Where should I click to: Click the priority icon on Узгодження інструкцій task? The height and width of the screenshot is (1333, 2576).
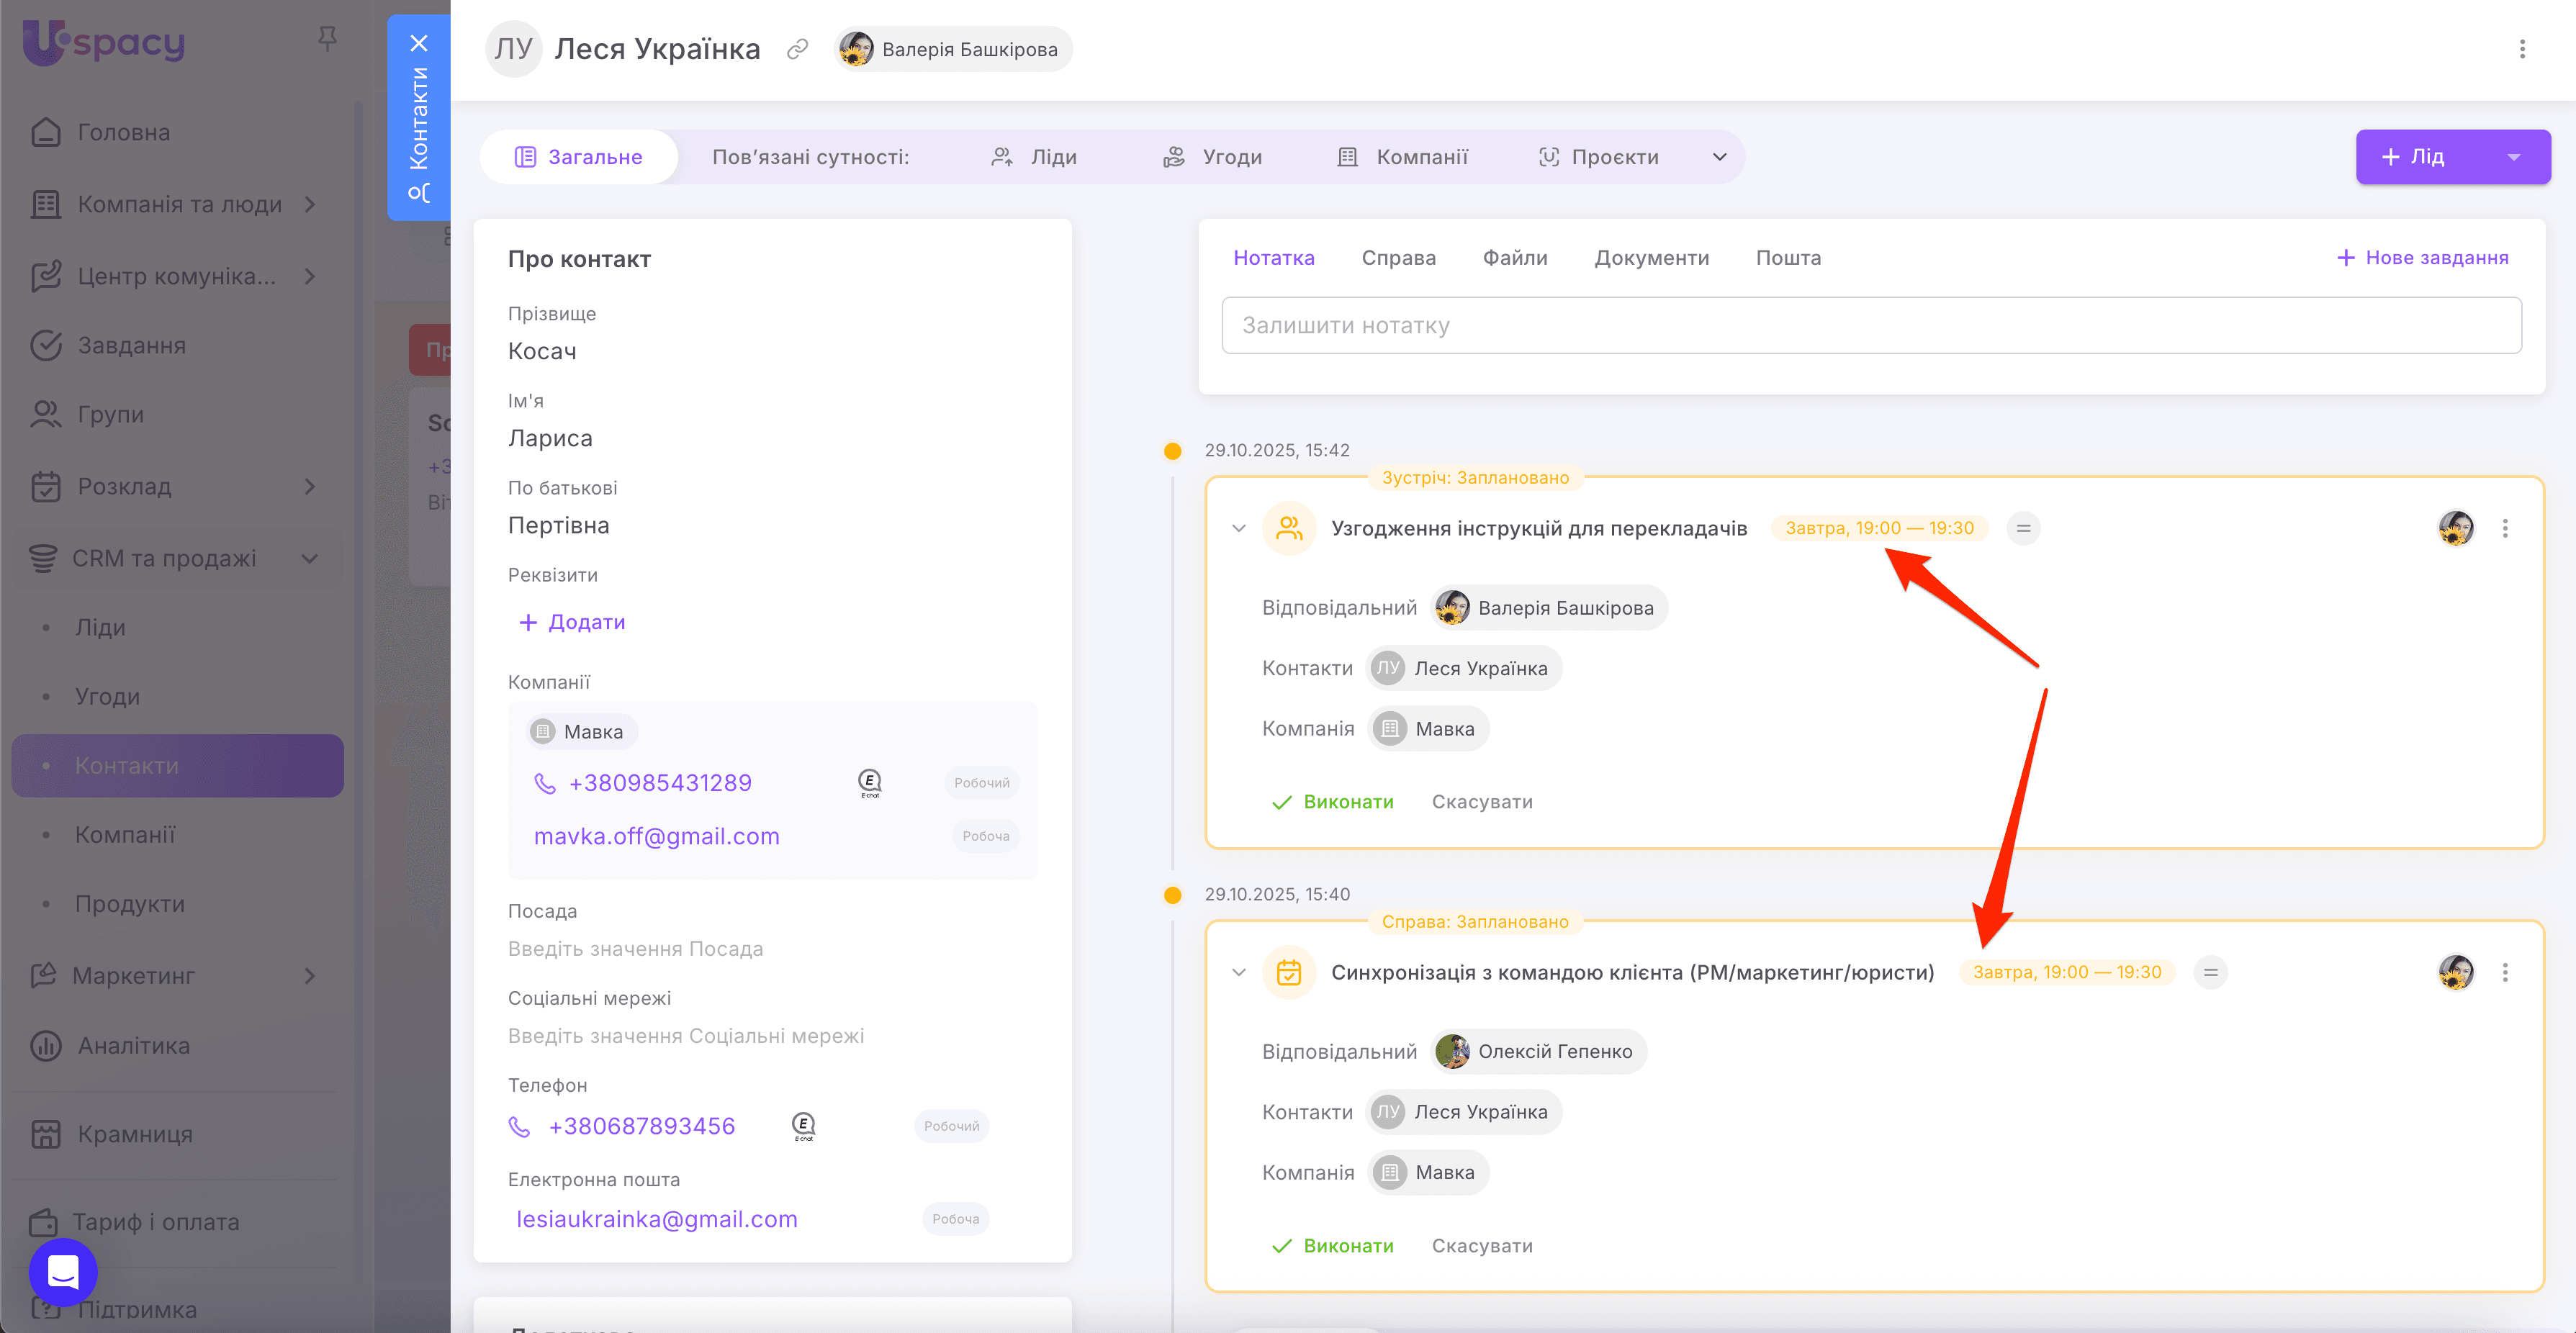pyautogui.click(x=2023, y=528)
